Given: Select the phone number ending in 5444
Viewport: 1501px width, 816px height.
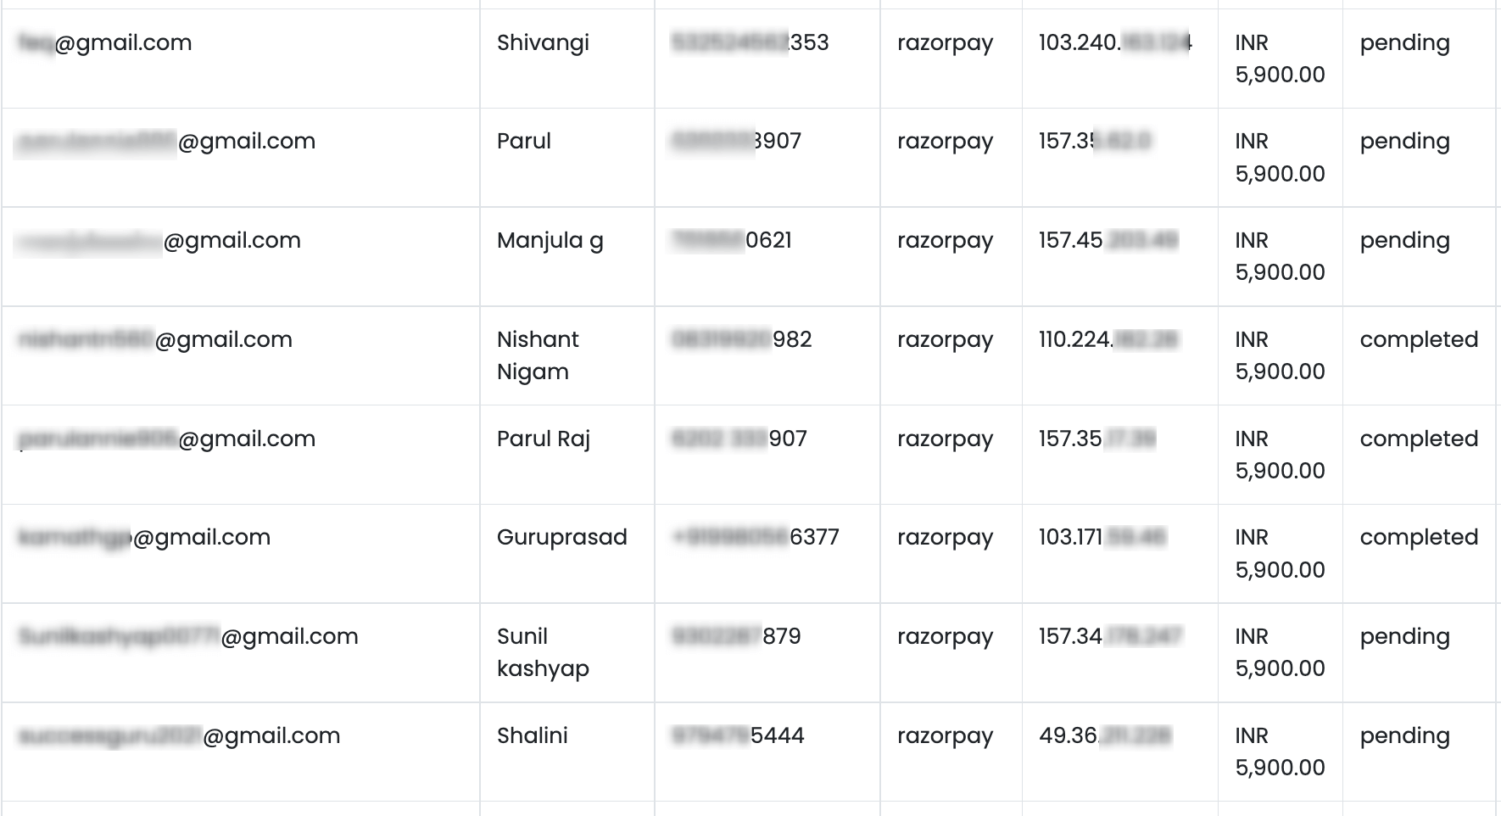Looking at the screenshot, I should tap(738, 735).
